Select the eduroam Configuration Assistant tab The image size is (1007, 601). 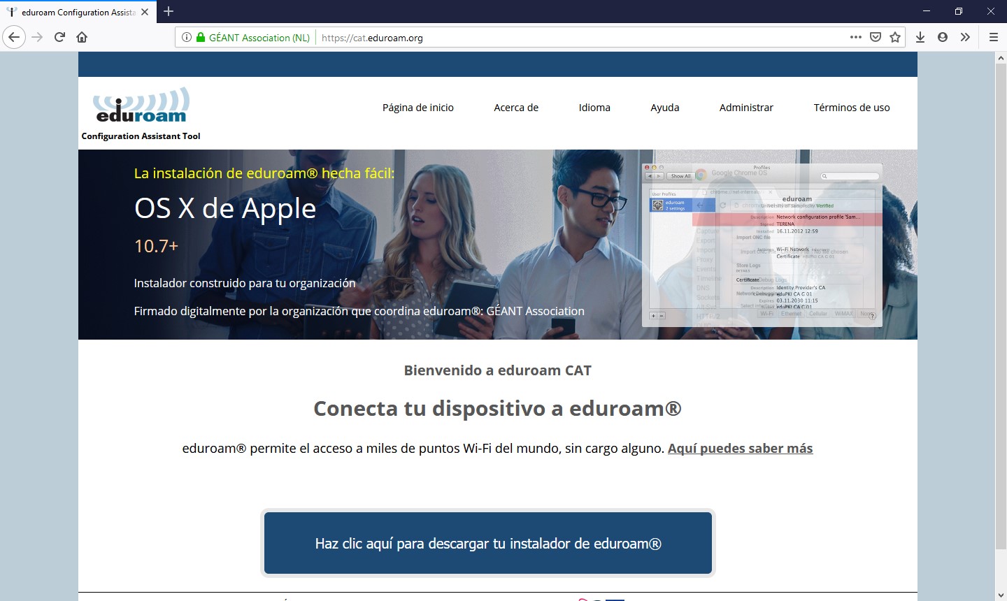pyautogui.click(x=78, y=12)
